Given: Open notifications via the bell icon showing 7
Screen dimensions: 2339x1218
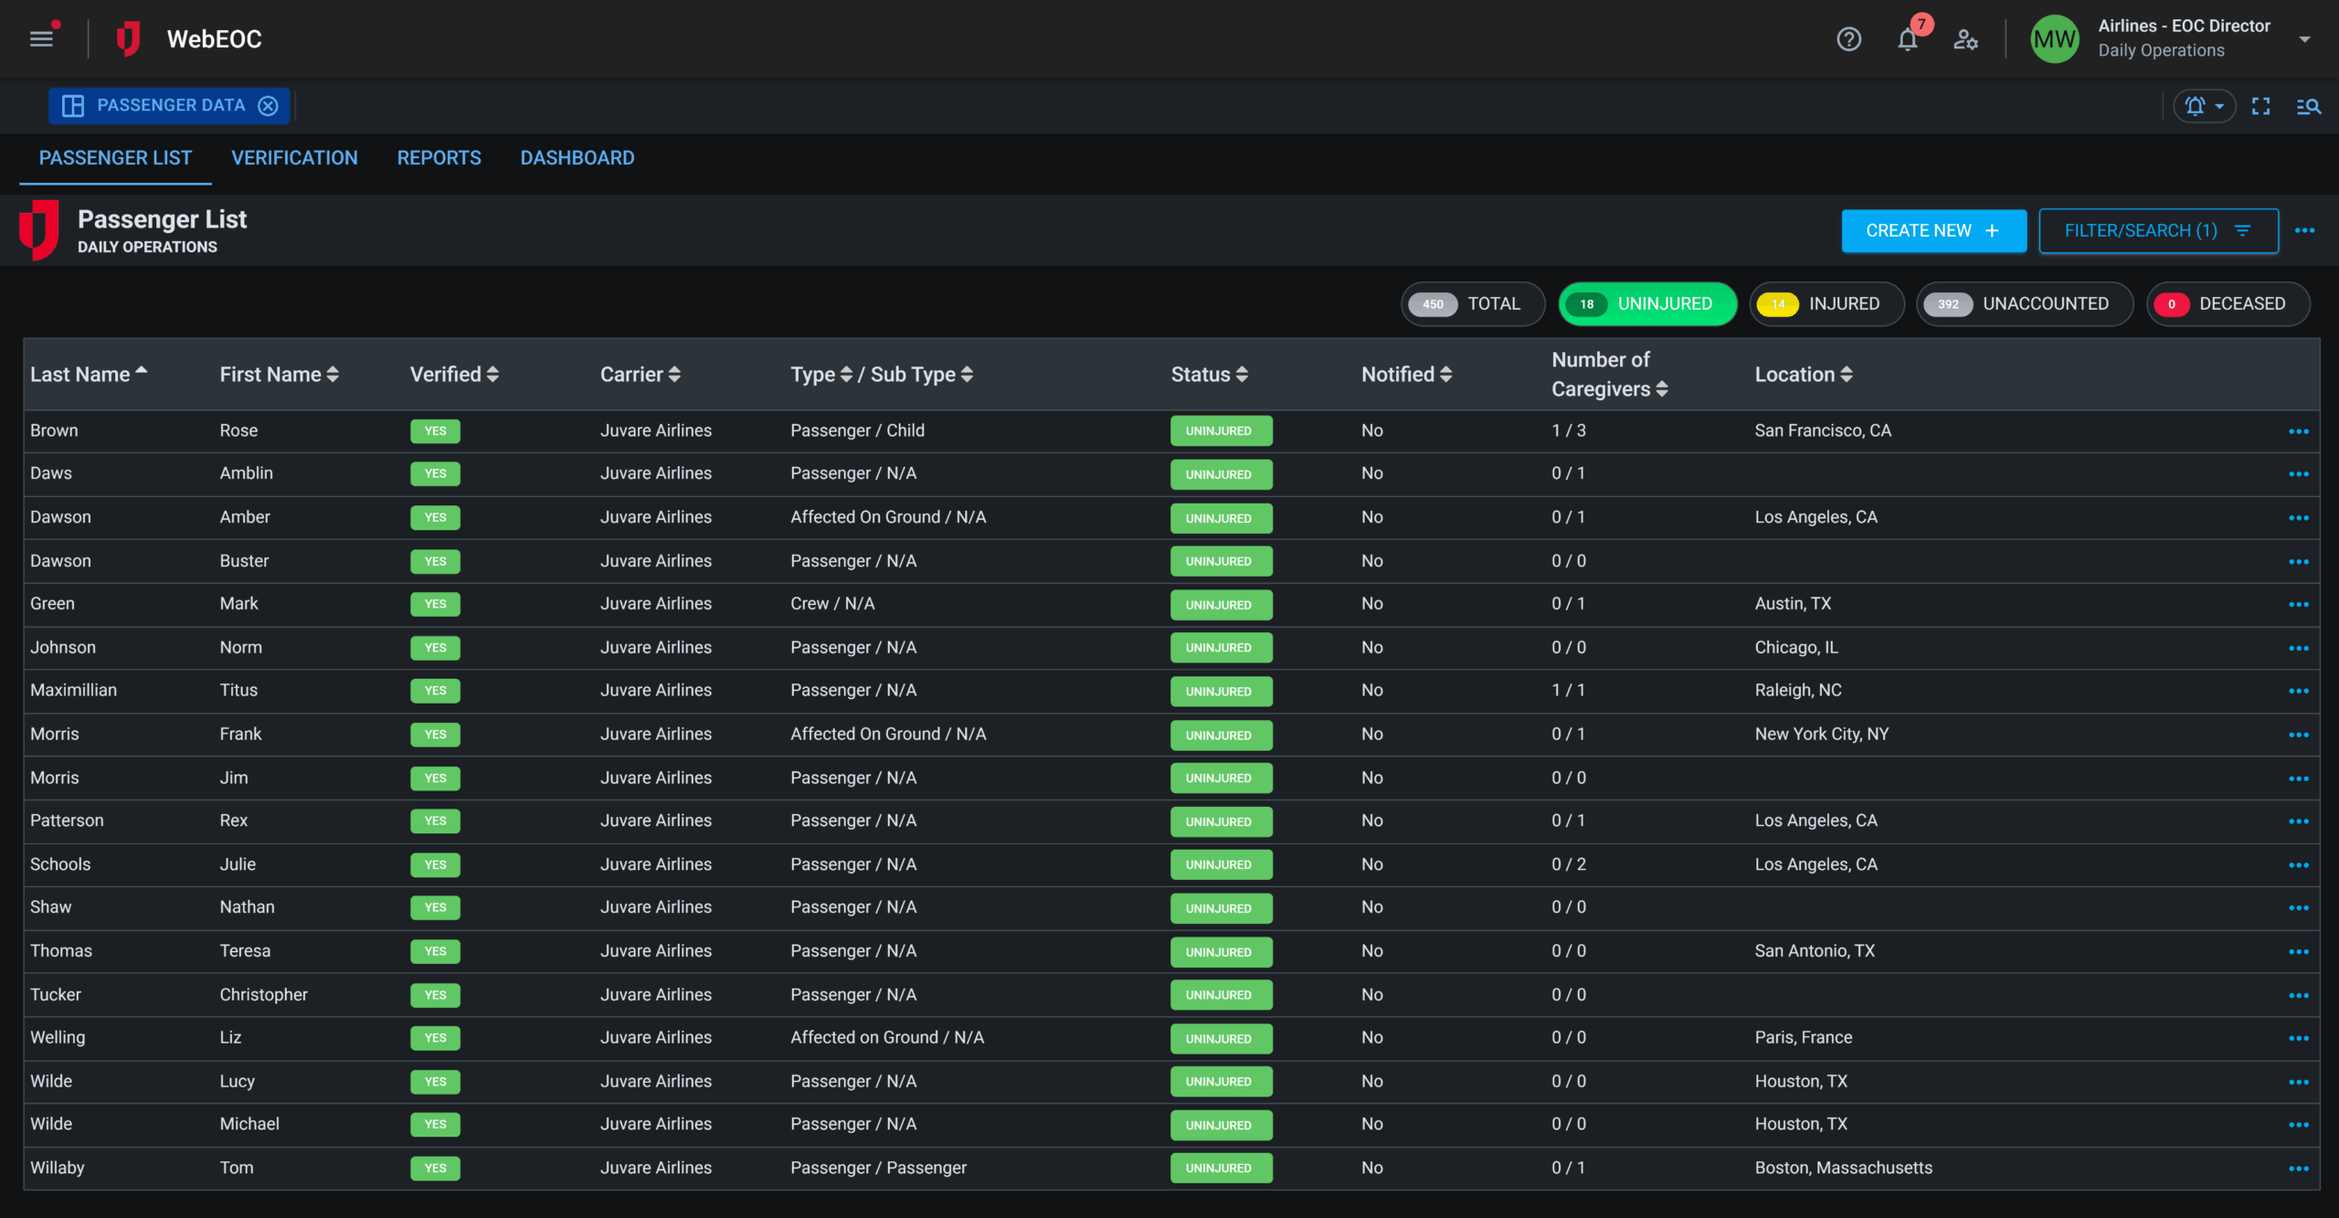Looking at the screenshot, I should tap(1908, 40).
